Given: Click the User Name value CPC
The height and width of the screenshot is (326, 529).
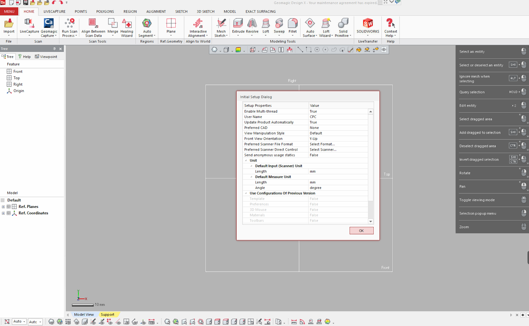Looking at the screenshot, I should point(338,117).
